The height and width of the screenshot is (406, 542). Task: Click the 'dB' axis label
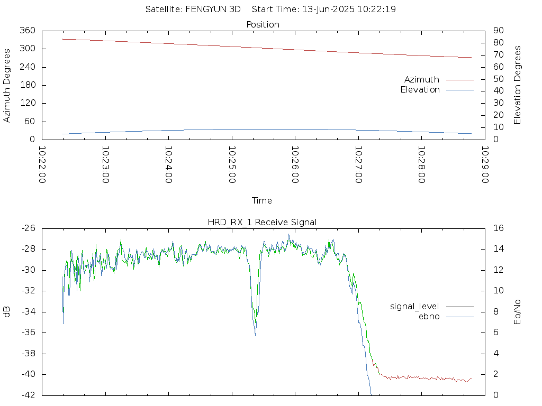(x=6, y=312)
